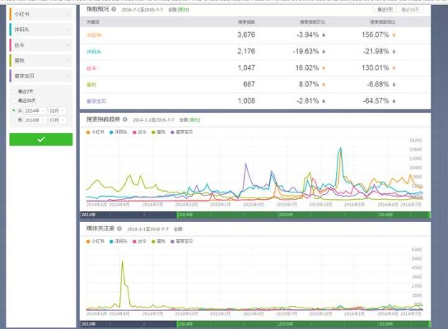Image resolution: width=448 pixels, height=329 pixels.
Task: Click the search index value 667
Action: (x=249, y=85)
